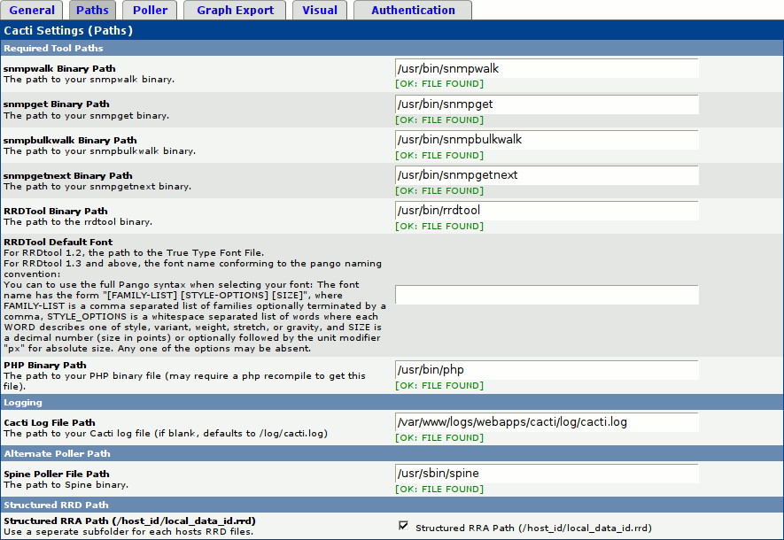This screenshot has width=784, height=540.
Task: Click 'Use a seperate subfolder' description text
Action: [128, 531]
